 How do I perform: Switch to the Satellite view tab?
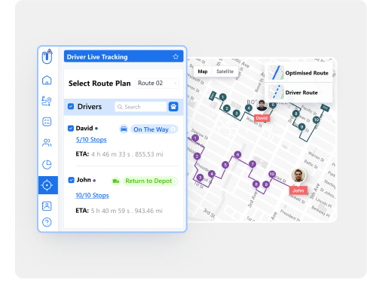point(225,72)
